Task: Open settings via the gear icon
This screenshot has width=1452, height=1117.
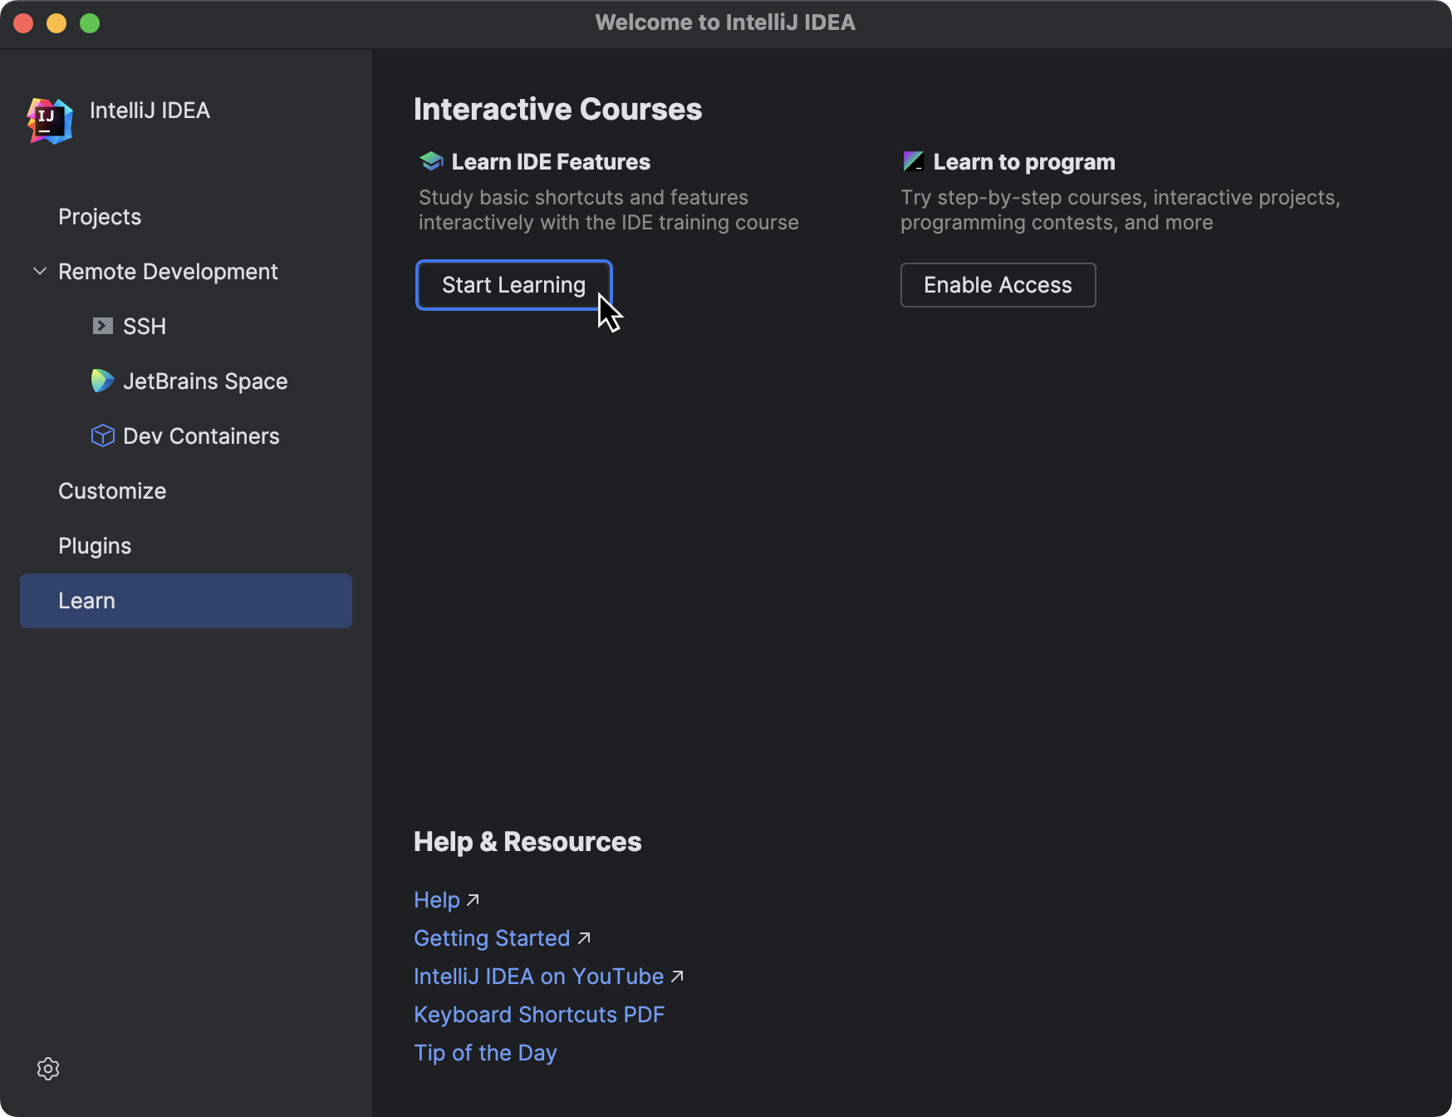Action: point(48,1069)
